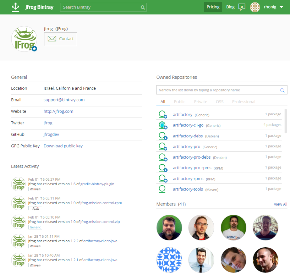Open the Pricing page
This screenshot has height=280, width=290.
213,7
